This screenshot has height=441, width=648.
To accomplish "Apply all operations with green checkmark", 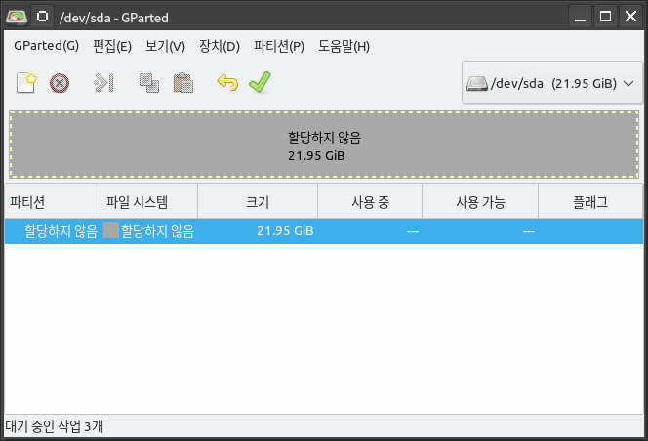I will point(261,82).
